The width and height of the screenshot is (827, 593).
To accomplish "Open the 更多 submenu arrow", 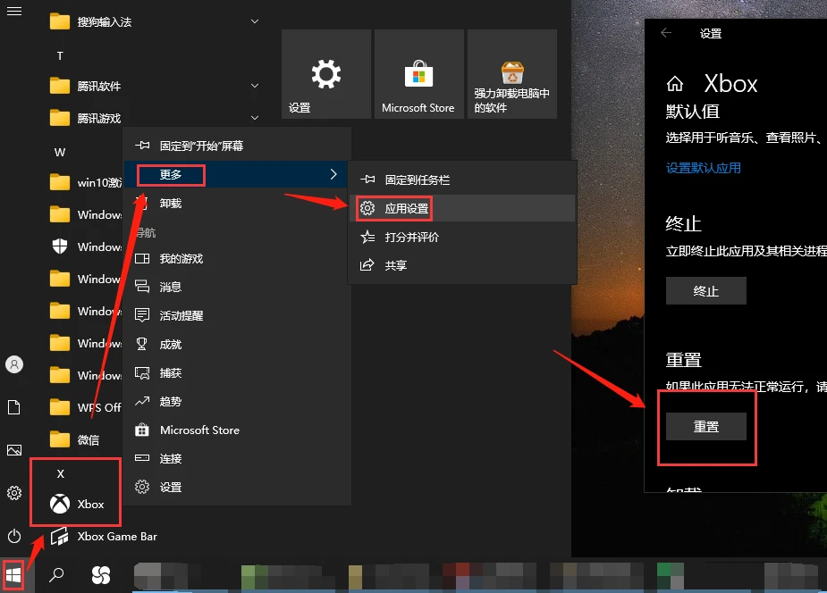I will click(x=333, y=174).
